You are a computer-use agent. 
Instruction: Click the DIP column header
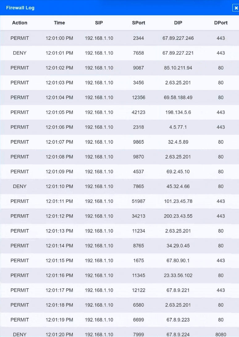point(178,23)
